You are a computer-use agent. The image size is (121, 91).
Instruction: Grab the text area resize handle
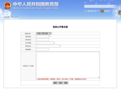tap(99, 77)
